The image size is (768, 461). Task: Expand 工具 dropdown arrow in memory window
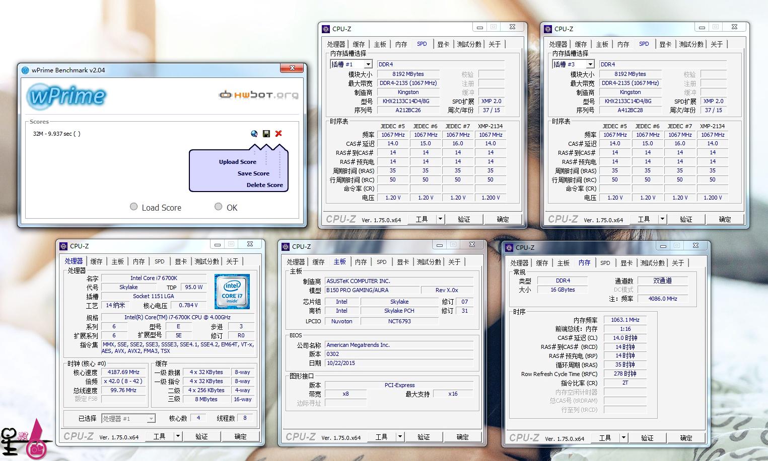point(623,438)
